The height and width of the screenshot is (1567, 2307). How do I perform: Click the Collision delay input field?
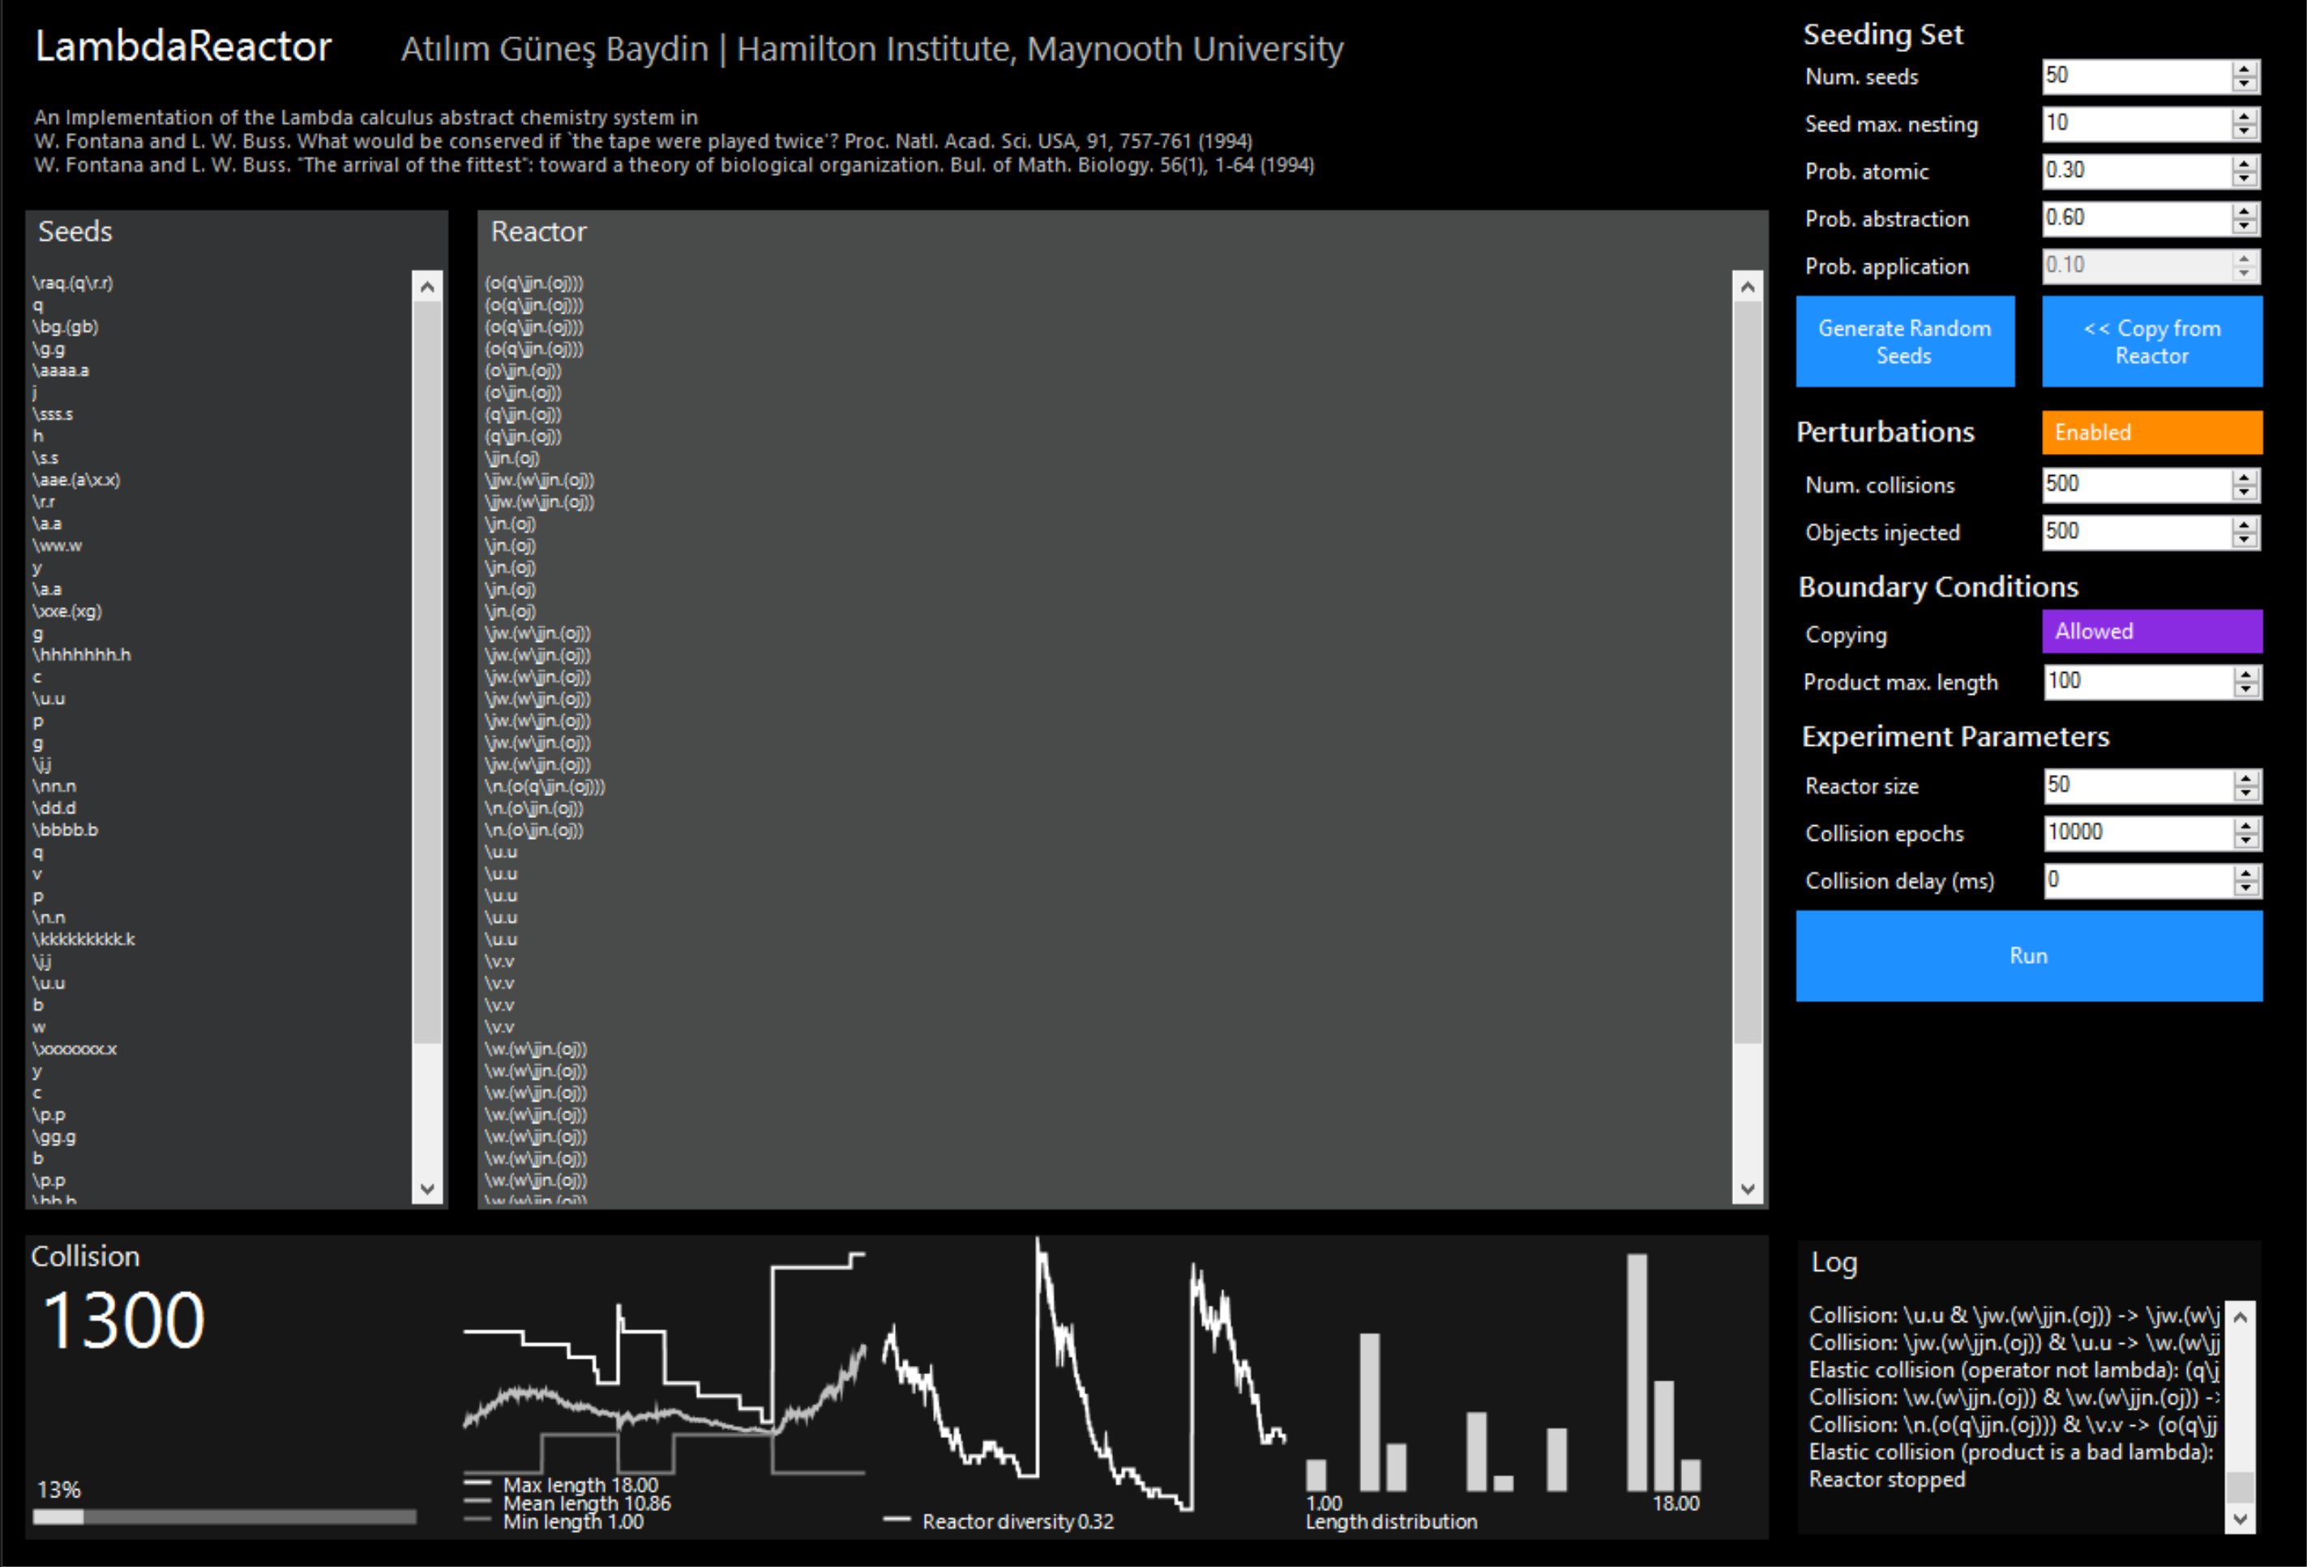[2136, 881]
